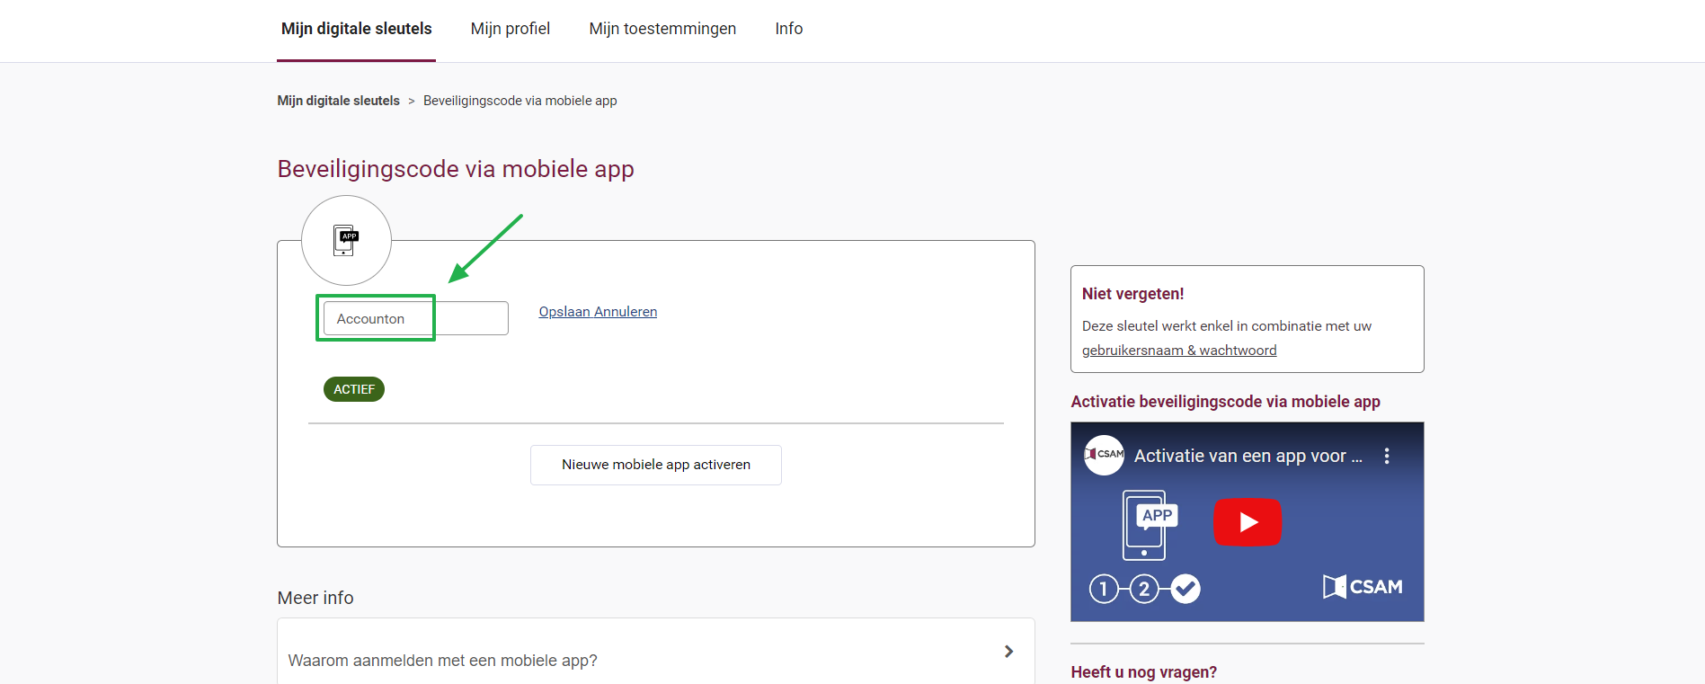Go to the Info tab
Viewport: 1705px width, 684px height.
pyautogui.click(x=789, y=29)
